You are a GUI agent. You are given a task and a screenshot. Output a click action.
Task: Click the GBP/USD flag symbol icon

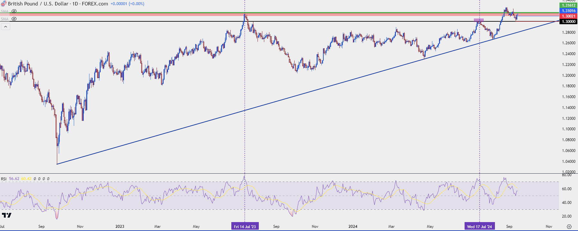4,4
